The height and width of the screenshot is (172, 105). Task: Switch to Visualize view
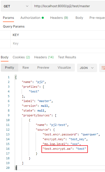tap(64, 68)
